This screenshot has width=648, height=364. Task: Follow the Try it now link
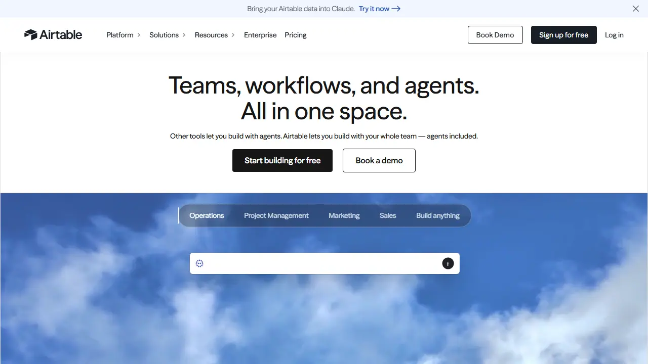click(x=380, y=9)
